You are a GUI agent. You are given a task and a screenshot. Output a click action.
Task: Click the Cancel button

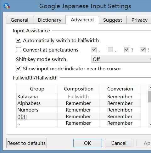(x=119, y=143)
